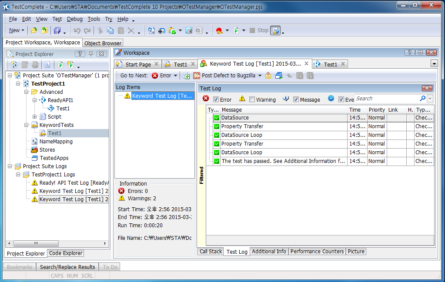The height and width of the screenshot is (282, 445).
Task: Click the open folder icon in toolbar
Action: coord(33,30)
